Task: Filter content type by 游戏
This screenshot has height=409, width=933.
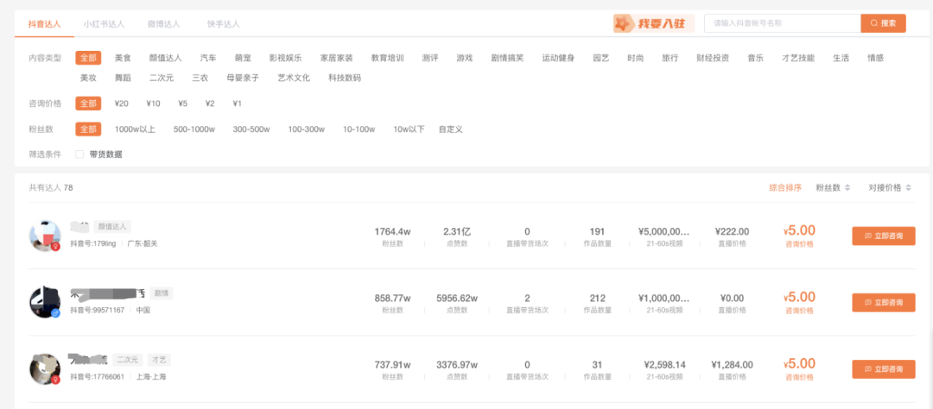Action: (x=465, y=59)
